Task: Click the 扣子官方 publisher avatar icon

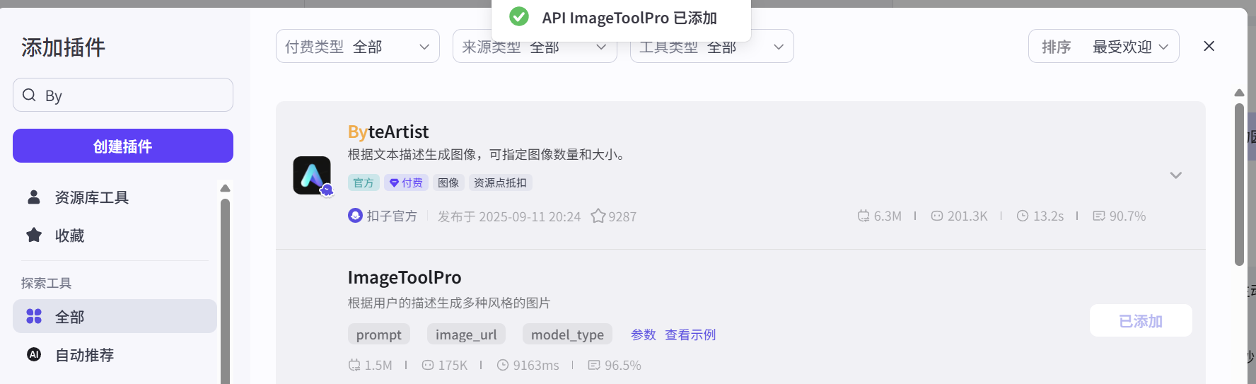Action: click(355, 215)
